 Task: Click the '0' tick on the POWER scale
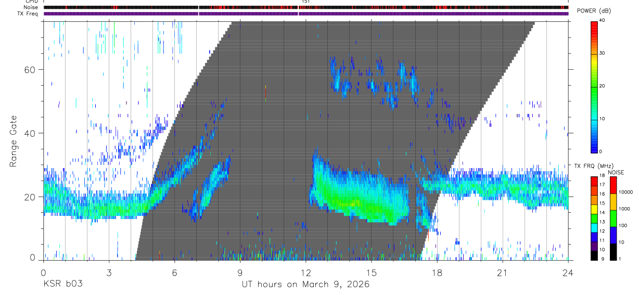point(601,151)
